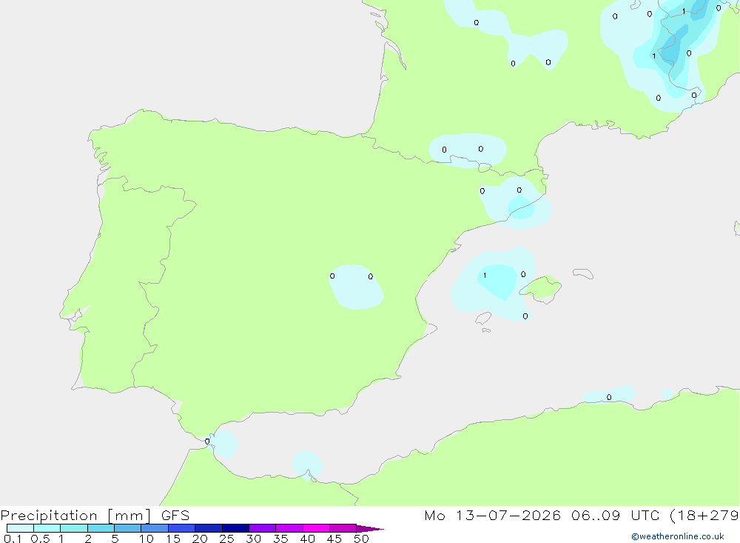This screenshot has height=543, width=740.
Task: Click the "GFS" model label
Action: coord(175,516)
